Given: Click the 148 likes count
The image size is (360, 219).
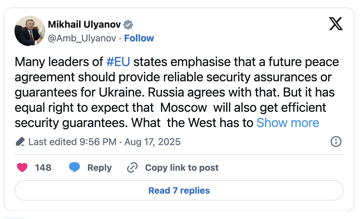Looking at the screenshot, I should point(43,168).
